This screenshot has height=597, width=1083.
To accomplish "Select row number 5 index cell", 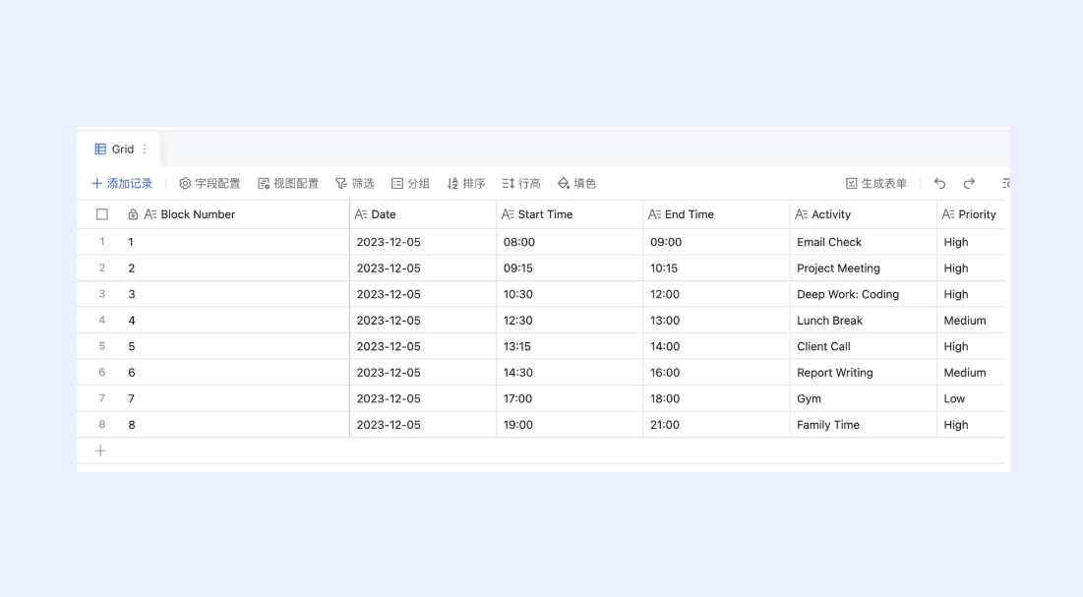I will pos(102,346).
